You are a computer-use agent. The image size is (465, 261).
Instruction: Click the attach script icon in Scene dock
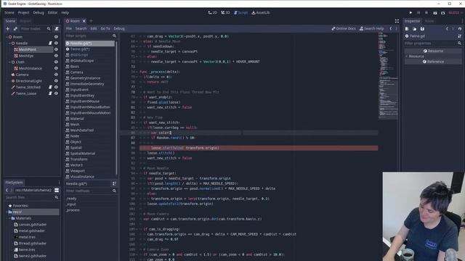point(57,29)
